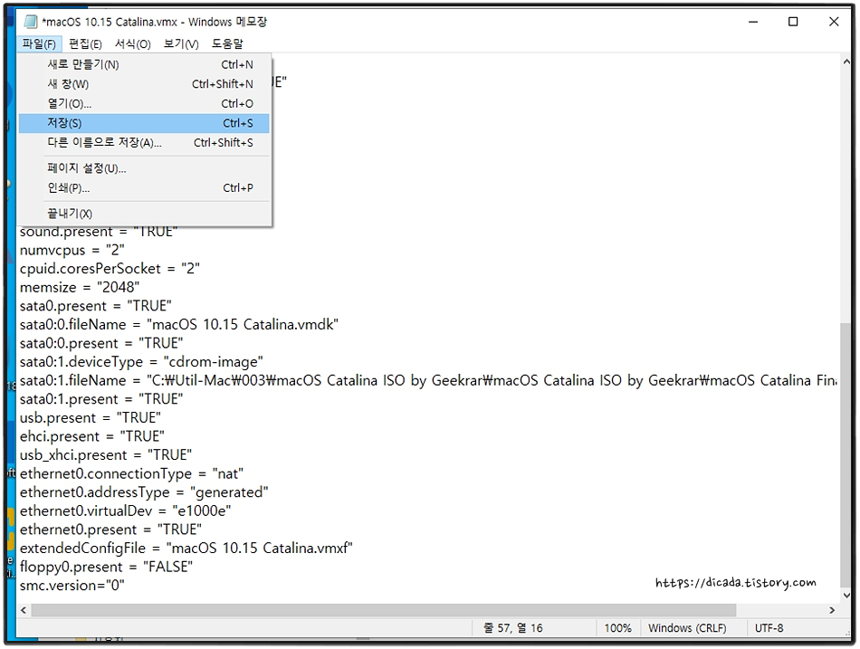
Task: Click sata0:1.present = "TRUE" line
Action: coord(101,399)
